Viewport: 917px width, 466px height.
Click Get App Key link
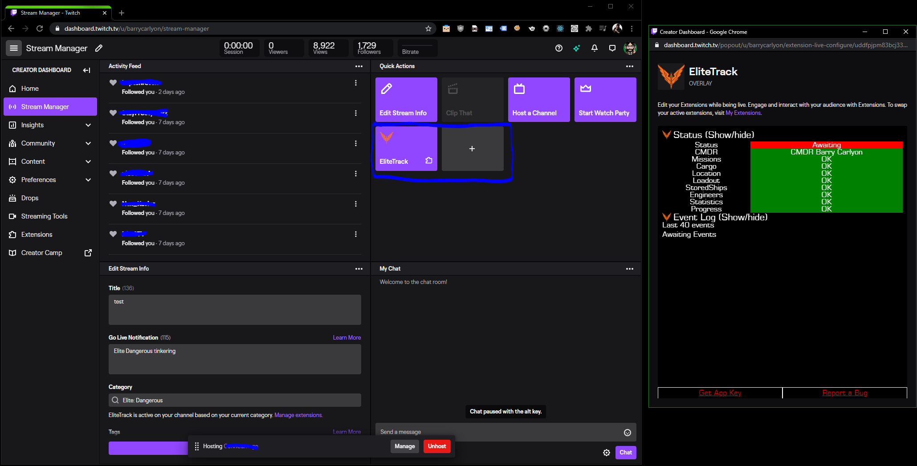click(x=720, y=393)
